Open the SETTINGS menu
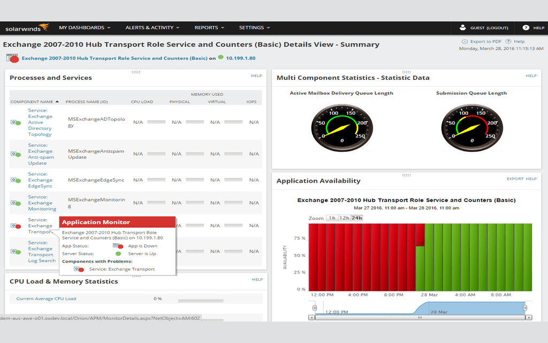The width and height of the screenshot is (548, 343). (x=254, y=27)
